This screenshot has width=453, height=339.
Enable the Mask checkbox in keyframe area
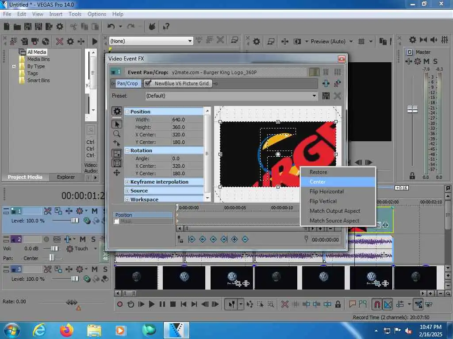pyautogui.click(x=116, y=222)
